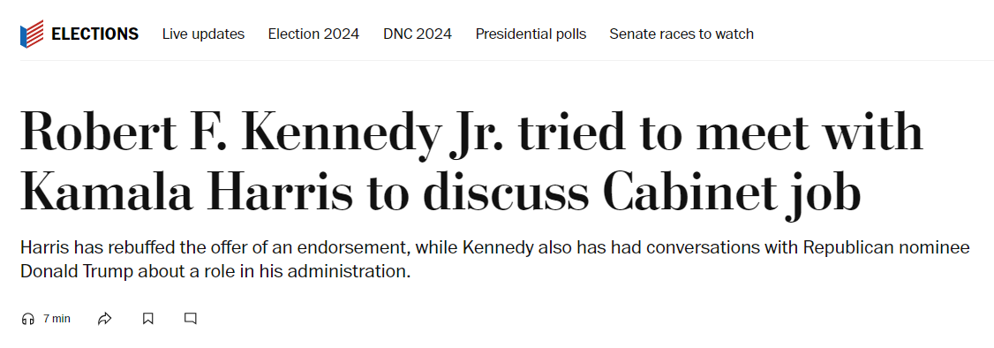The height and width of the screenshot is (348, 994).
Task: Click the 7 min listen label
Action: 56,319
